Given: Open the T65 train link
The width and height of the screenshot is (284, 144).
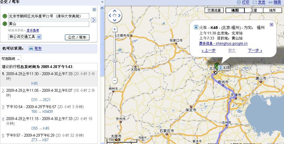Looking at the screenshot, I should tap(34, 112).
